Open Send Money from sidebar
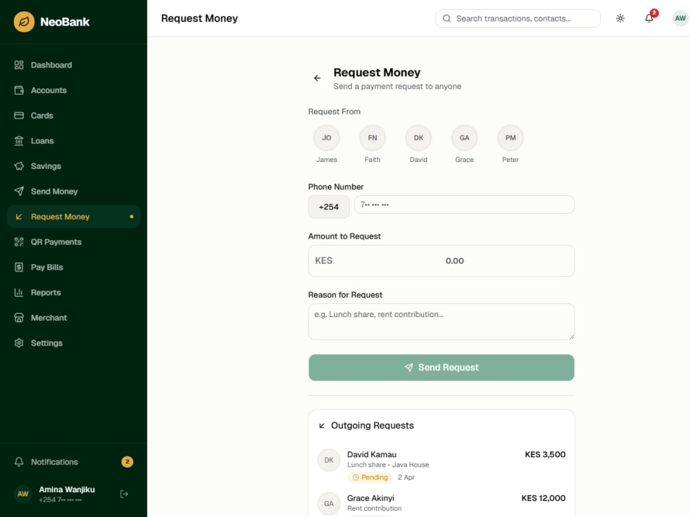The width and height of the screenshot is (690, 517). [74, 191]
